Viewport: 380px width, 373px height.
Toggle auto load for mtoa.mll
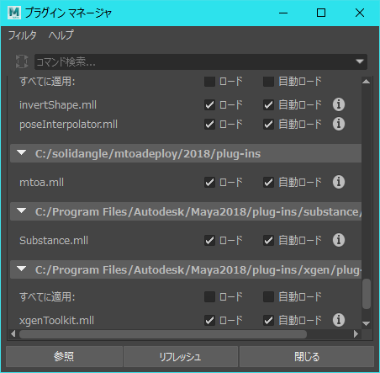pyautogui.click(x=268, y=183)
